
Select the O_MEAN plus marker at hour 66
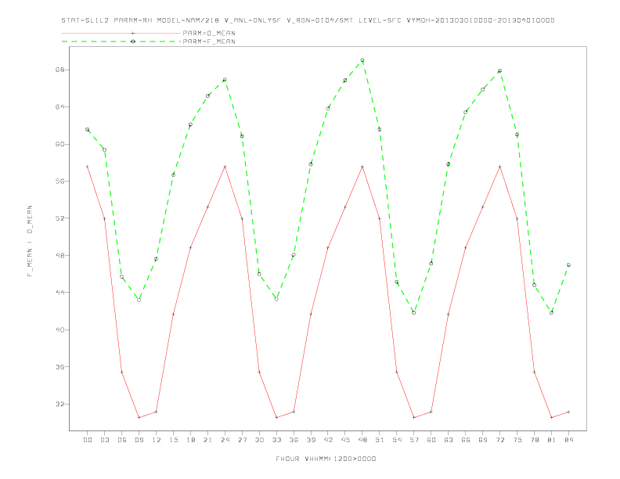pyautogui.click(x=466, y=247)
